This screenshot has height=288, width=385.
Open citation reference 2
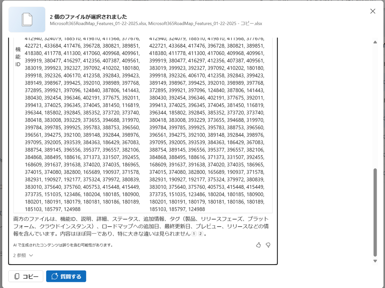[x=201, y=234]
